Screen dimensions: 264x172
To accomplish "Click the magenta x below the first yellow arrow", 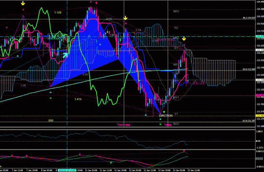I will coord(23,10).
